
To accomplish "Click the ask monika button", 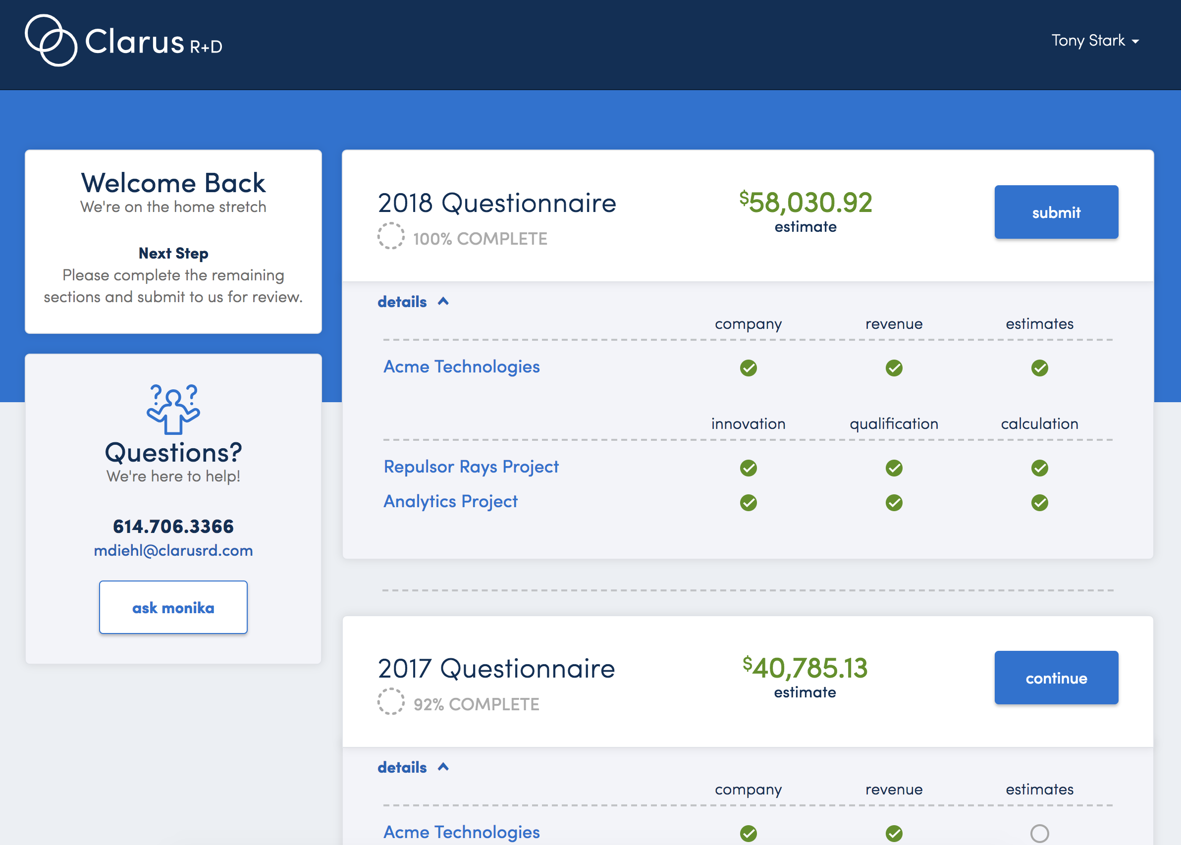I will point(173,607).
